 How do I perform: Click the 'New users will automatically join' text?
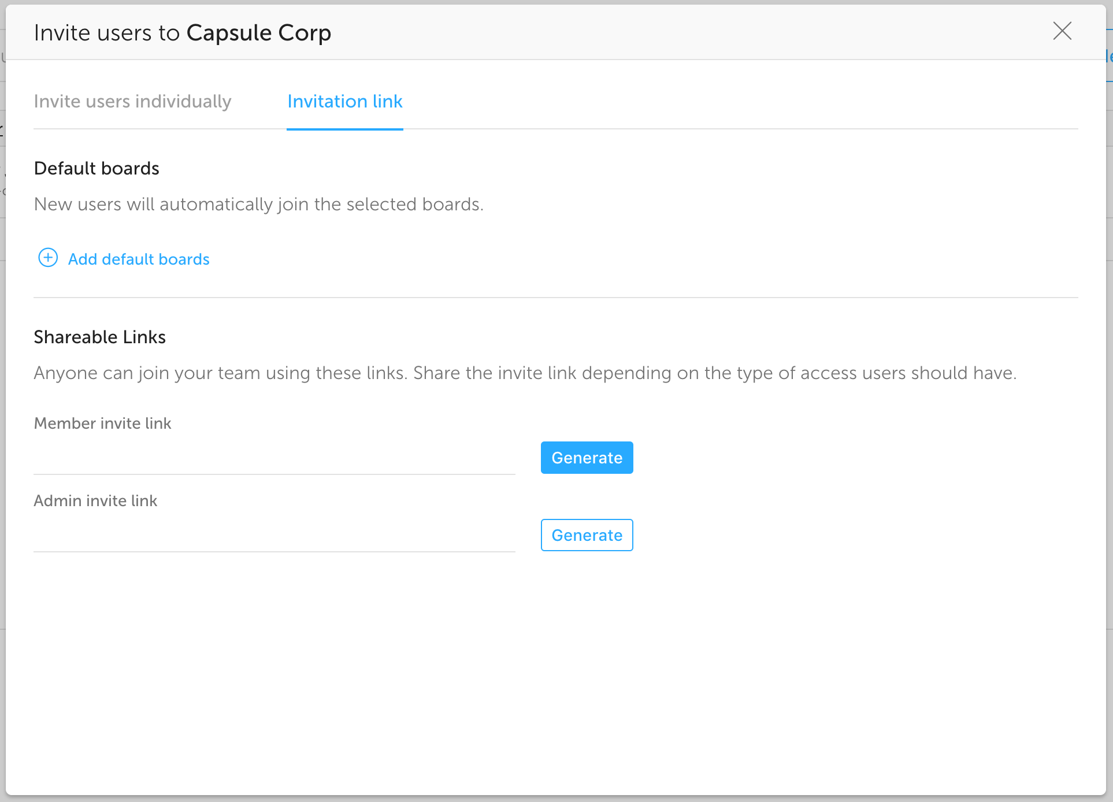point(258,205)
